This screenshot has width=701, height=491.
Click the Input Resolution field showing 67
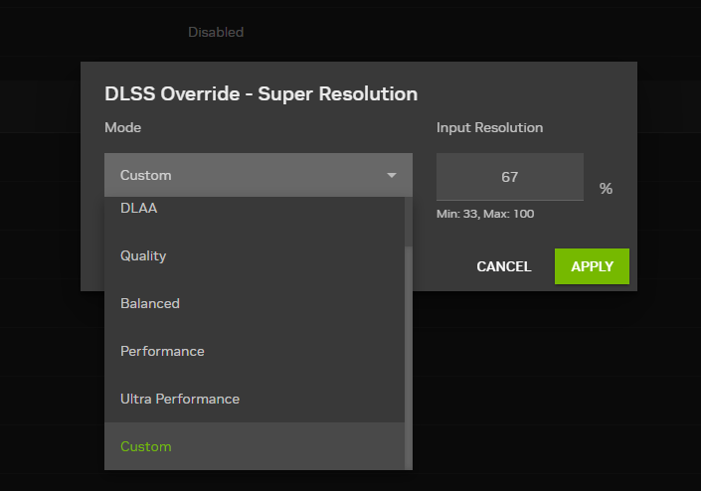pyautogui.click(x=510, y=177)
